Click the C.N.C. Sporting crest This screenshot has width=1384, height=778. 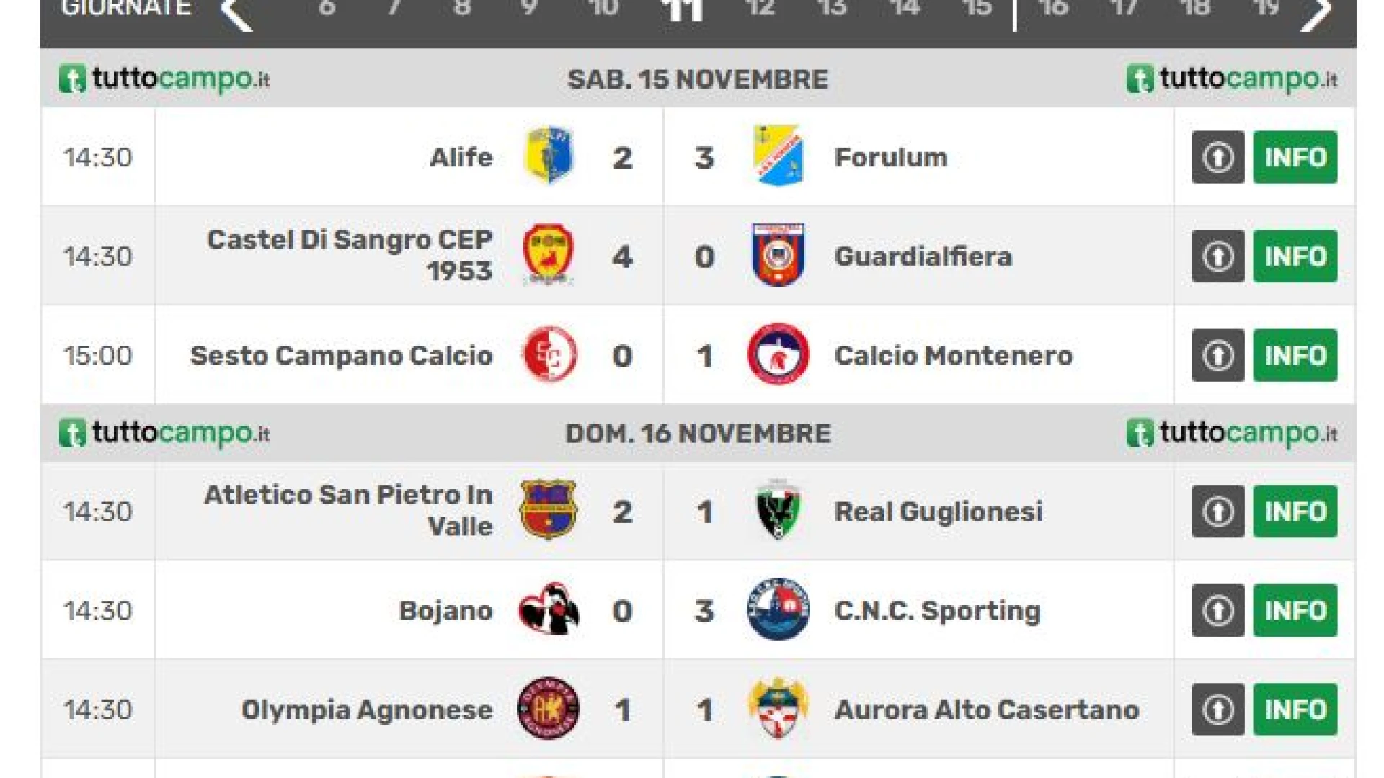(x=778, y=609)
